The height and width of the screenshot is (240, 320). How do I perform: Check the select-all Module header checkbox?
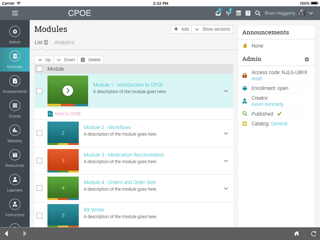[39, 69]
